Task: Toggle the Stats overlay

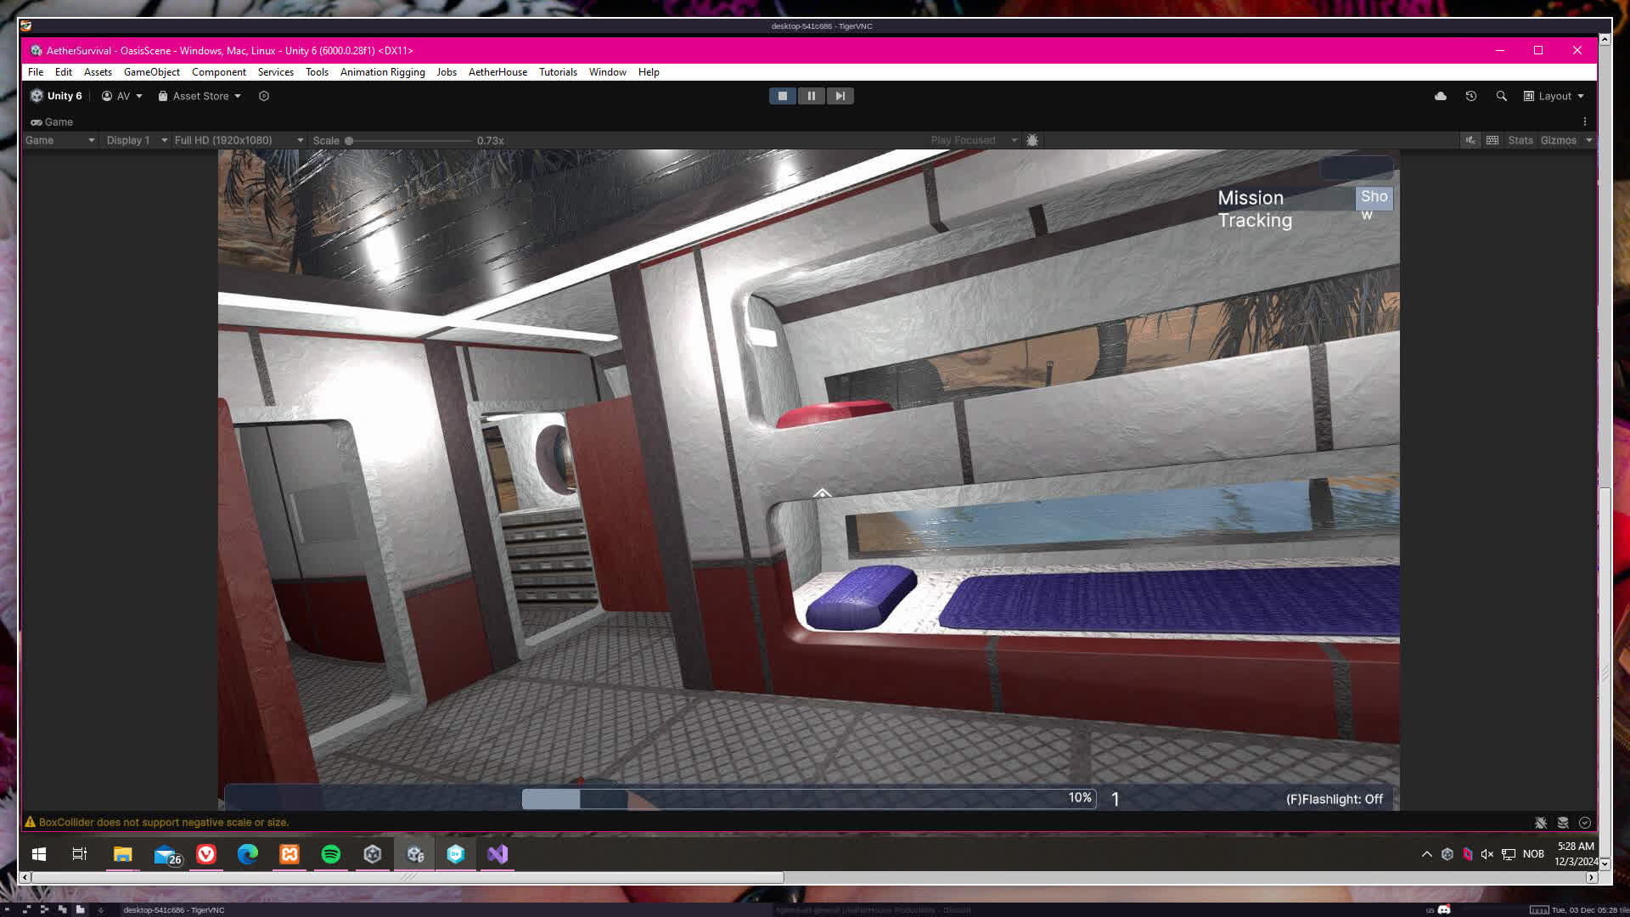Action: click(1520, 140)
